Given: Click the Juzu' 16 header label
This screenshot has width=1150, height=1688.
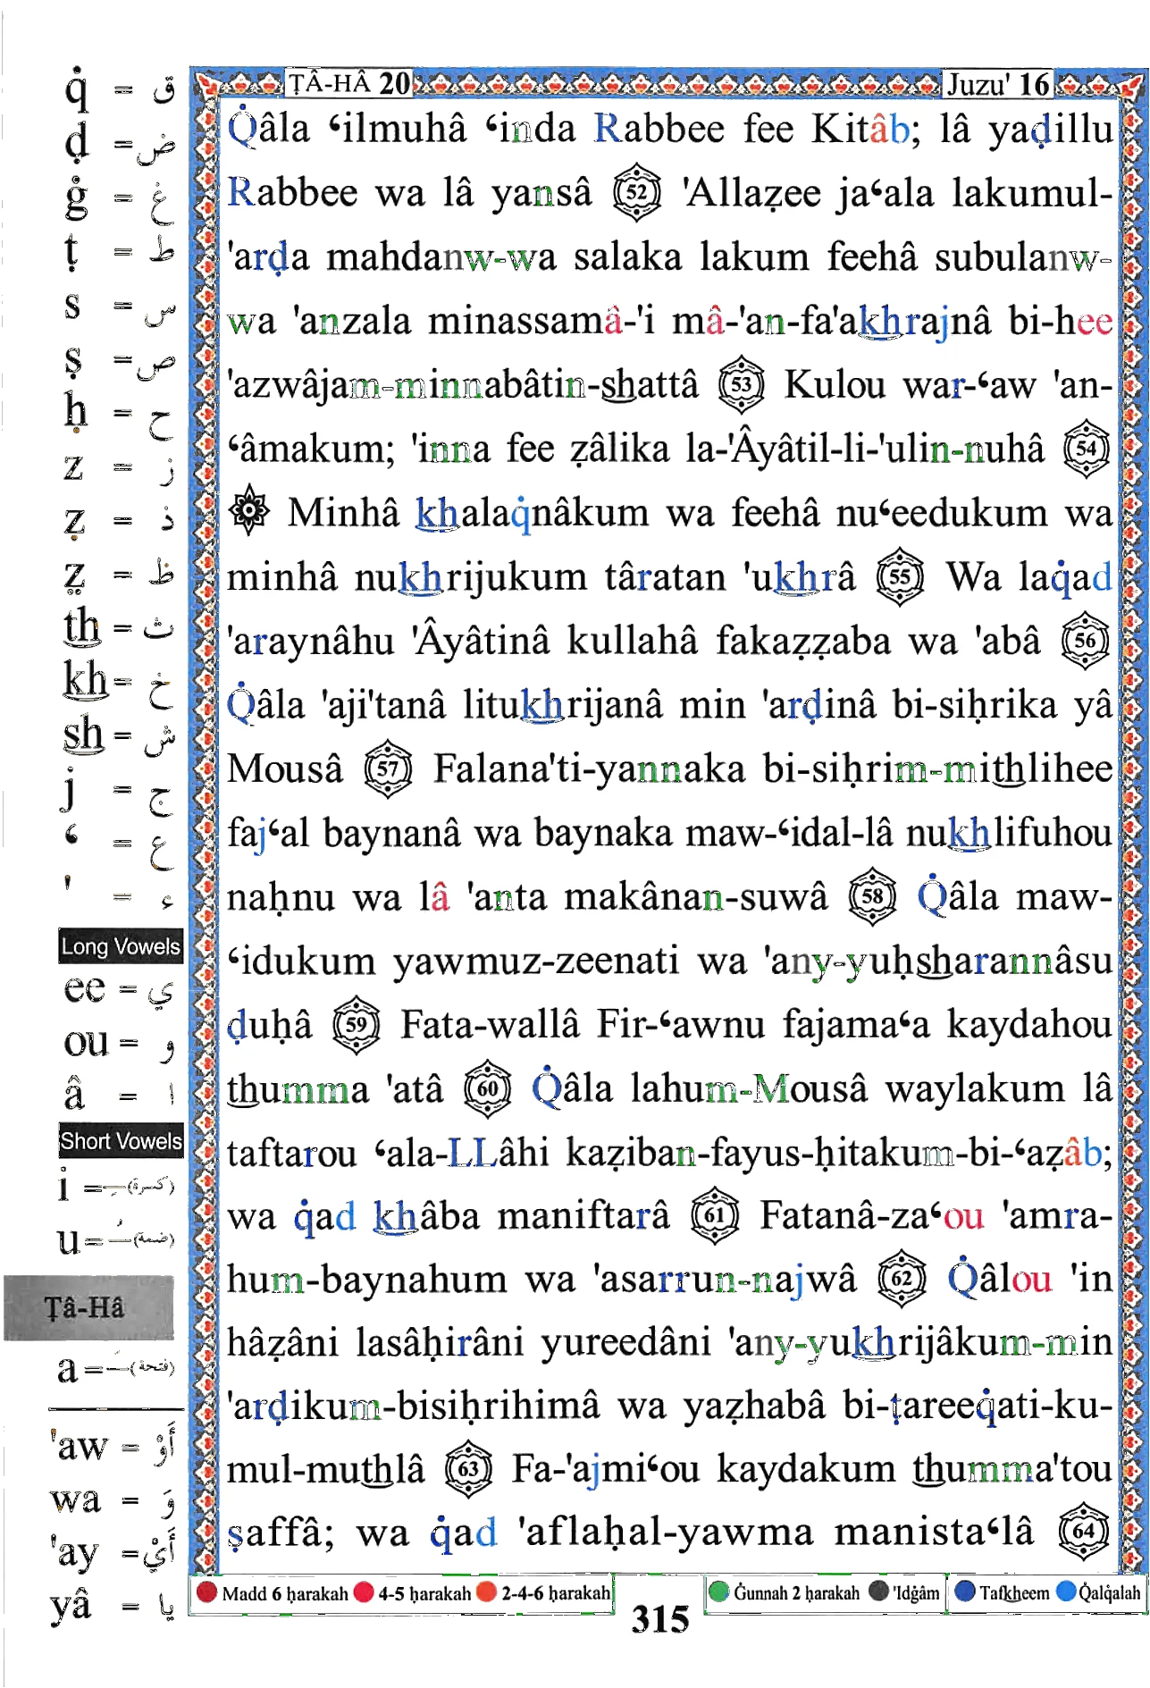Looking at the screenshot, I should coord(997,84).
